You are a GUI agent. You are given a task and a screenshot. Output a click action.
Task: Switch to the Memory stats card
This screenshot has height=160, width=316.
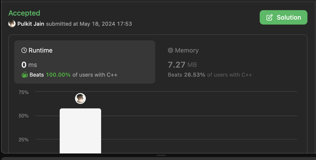point(231,62)
